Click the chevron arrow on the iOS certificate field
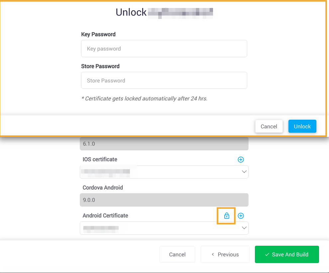 pyautogui.click(x=244, y=172)
